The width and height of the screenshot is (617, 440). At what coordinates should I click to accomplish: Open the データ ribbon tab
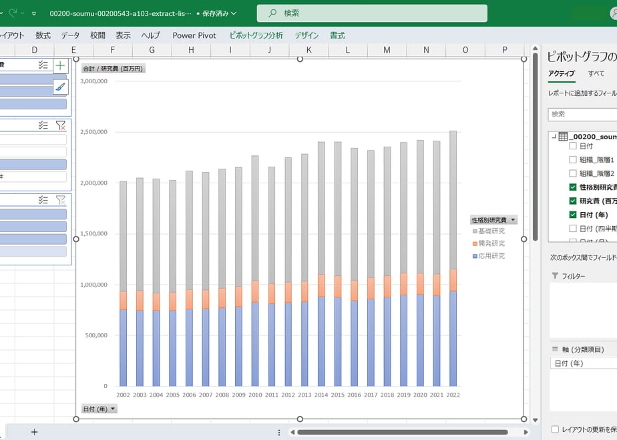(x=70, y=35)
